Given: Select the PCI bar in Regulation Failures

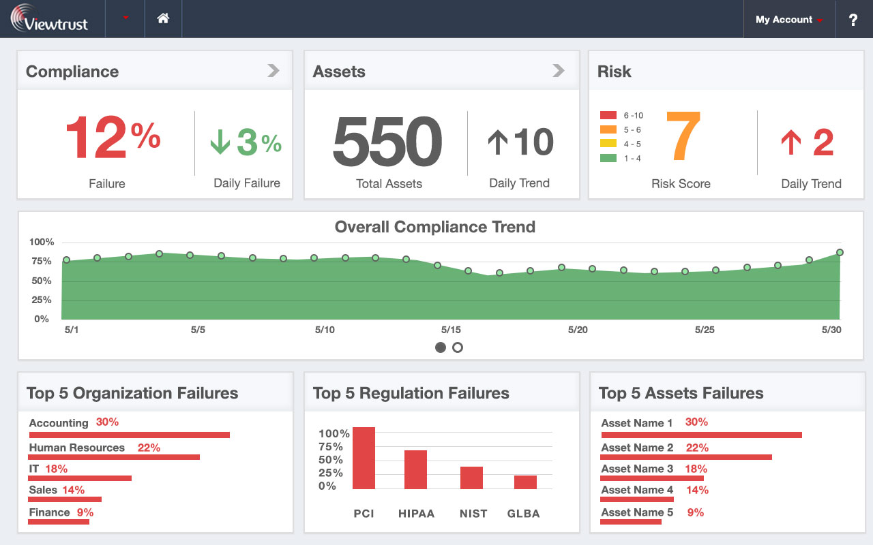Looking at the screenshot, I should tap(364, 458).
